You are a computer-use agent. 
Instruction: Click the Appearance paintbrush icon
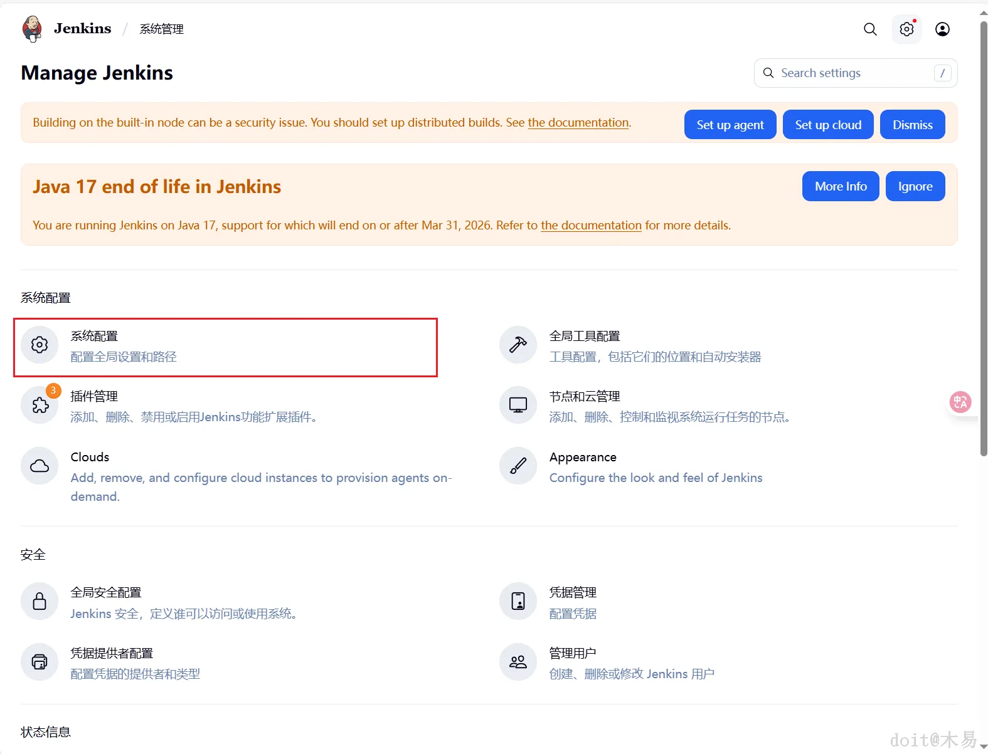[x=518, y=466]
